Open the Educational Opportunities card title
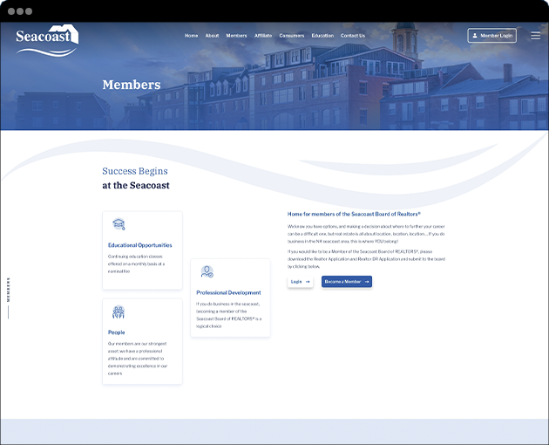 [139, 245]
